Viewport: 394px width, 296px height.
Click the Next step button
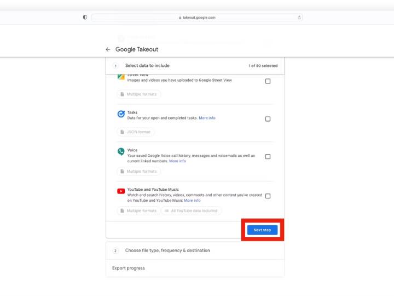(x=262, y=230)
